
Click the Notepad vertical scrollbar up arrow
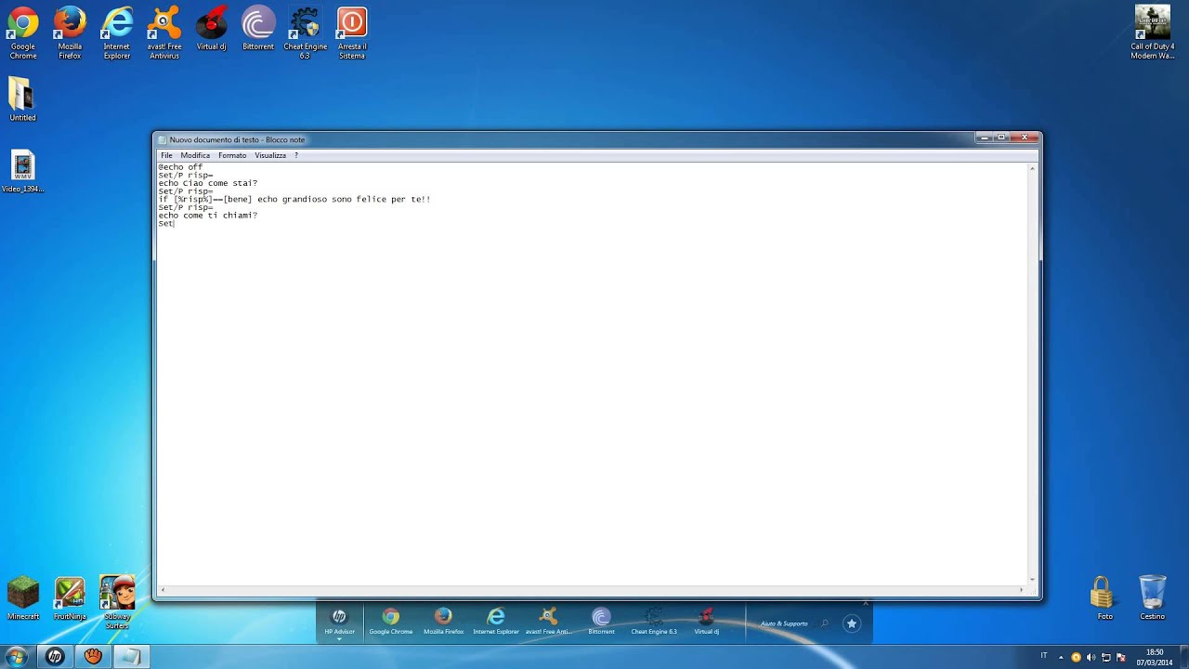click(1032, 169)
